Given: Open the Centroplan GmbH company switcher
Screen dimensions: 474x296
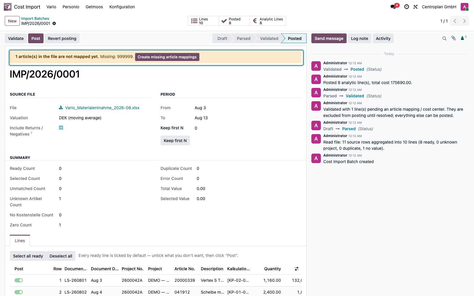Looking at the screenshot, I should click(439, 7).
